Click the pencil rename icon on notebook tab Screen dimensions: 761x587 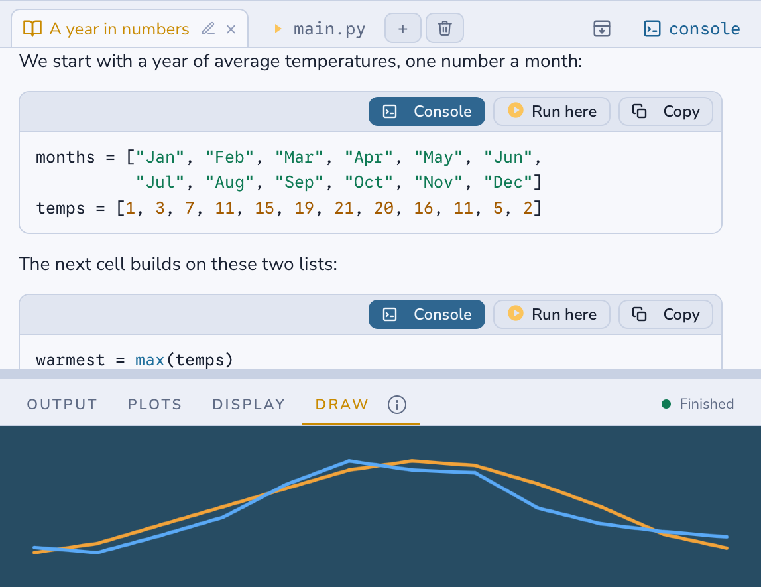(x=208, y=29)
